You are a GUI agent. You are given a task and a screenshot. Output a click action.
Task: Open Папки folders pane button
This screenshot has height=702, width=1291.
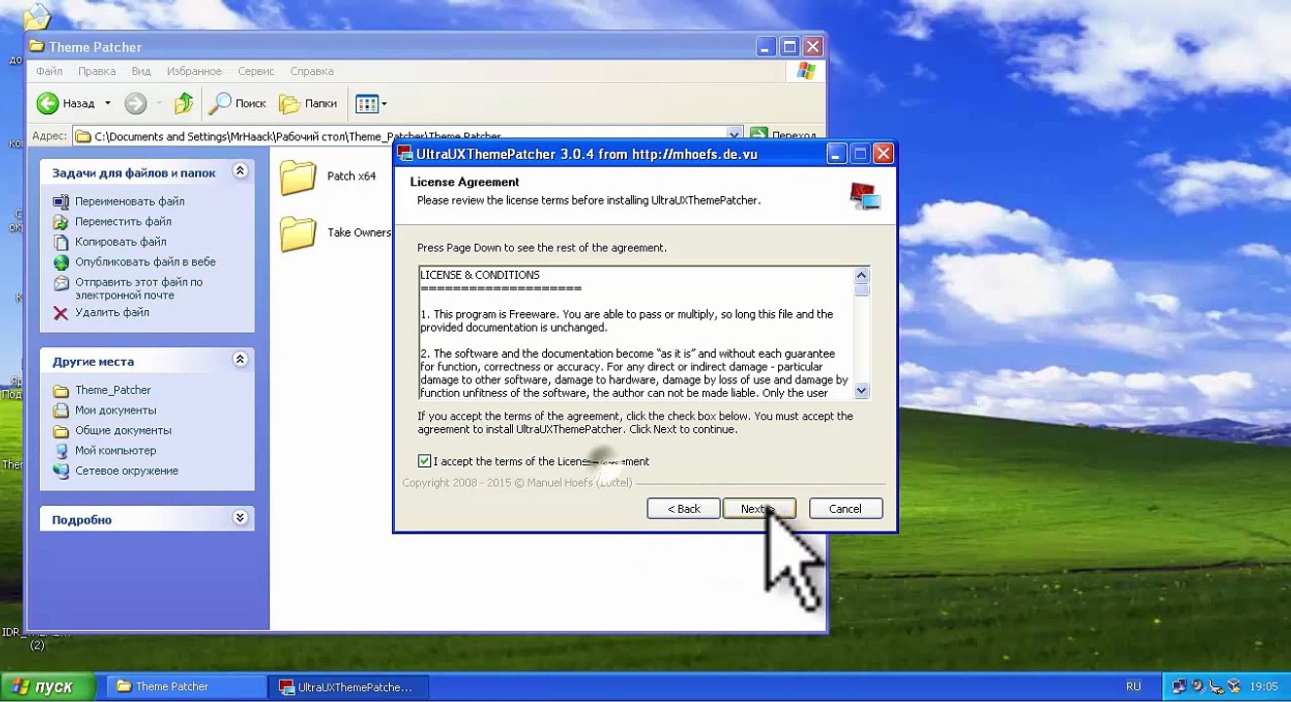coord(308,103)
